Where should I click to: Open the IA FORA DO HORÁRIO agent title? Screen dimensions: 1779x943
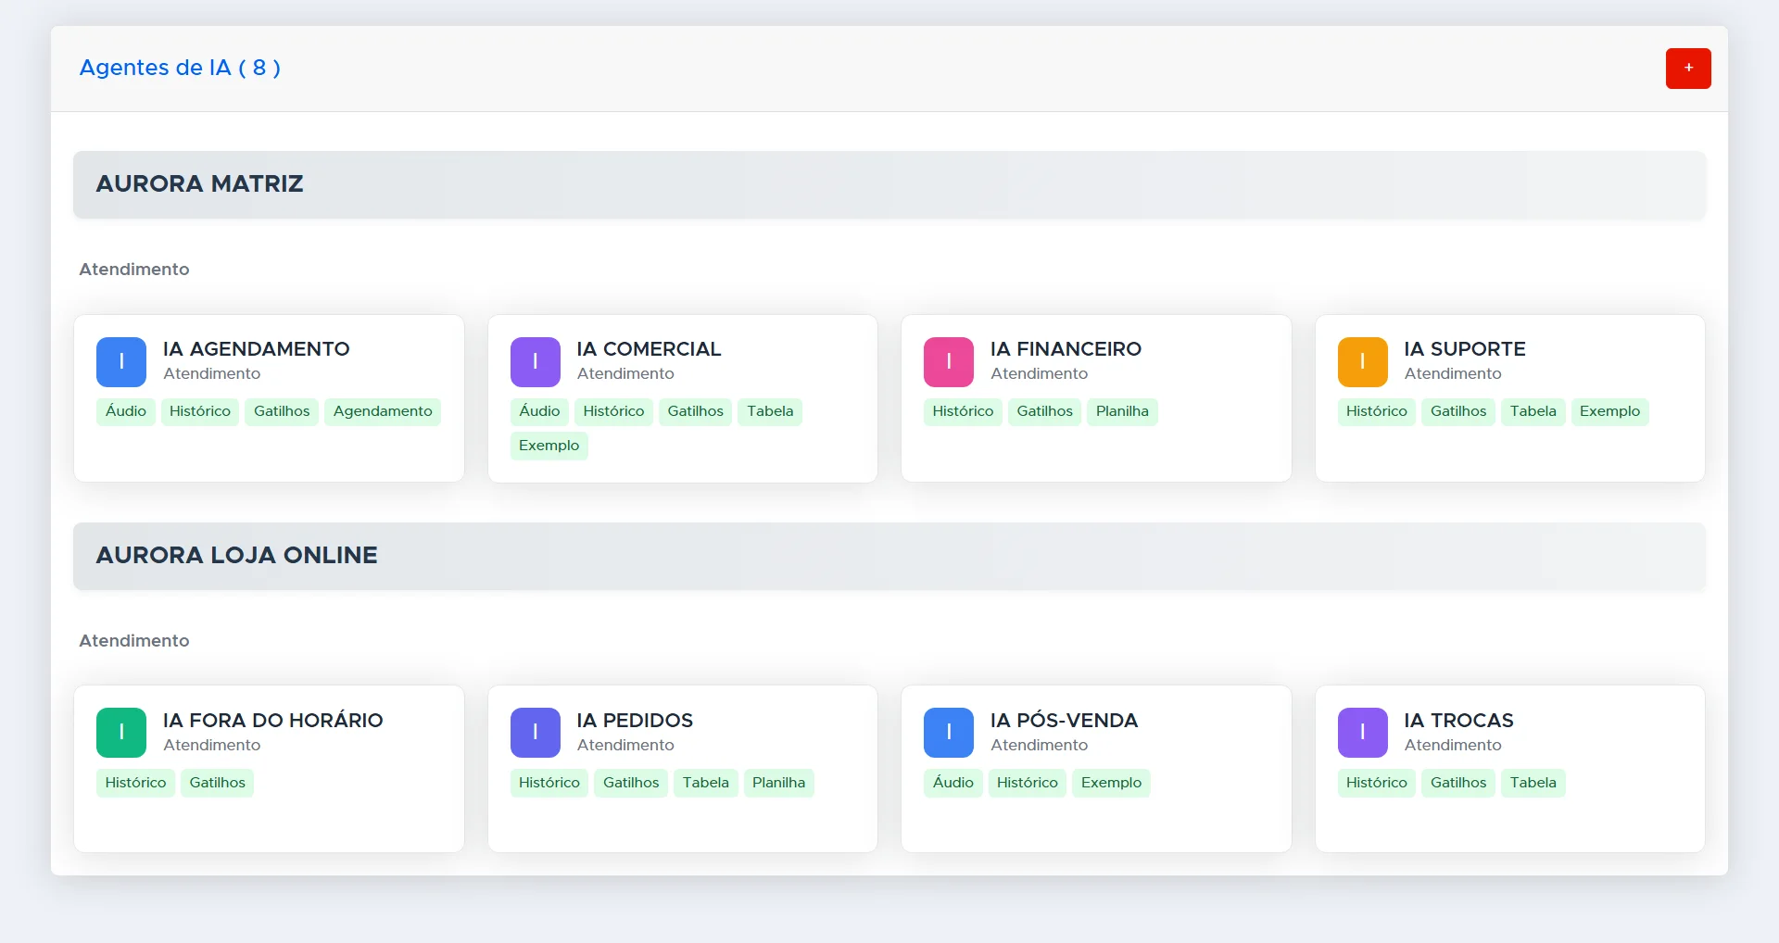pos(273,720)
